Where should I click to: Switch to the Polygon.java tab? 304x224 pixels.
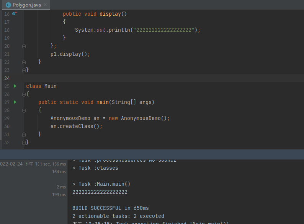coord(27,5)
